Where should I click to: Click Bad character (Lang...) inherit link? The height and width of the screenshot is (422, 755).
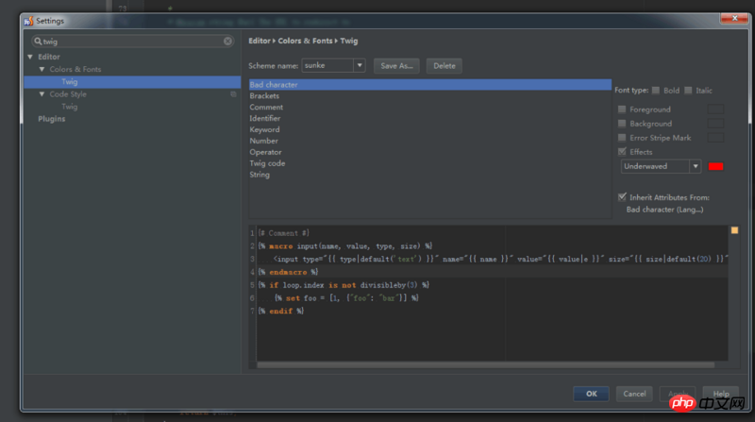[x=664, y=210]
